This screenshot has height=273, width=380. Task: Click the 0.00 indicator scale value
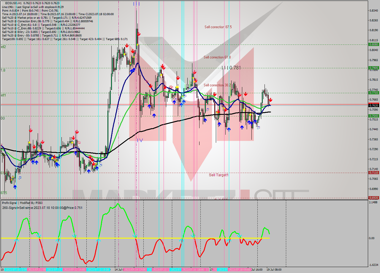pyautogui.click(x=372, y=238)
